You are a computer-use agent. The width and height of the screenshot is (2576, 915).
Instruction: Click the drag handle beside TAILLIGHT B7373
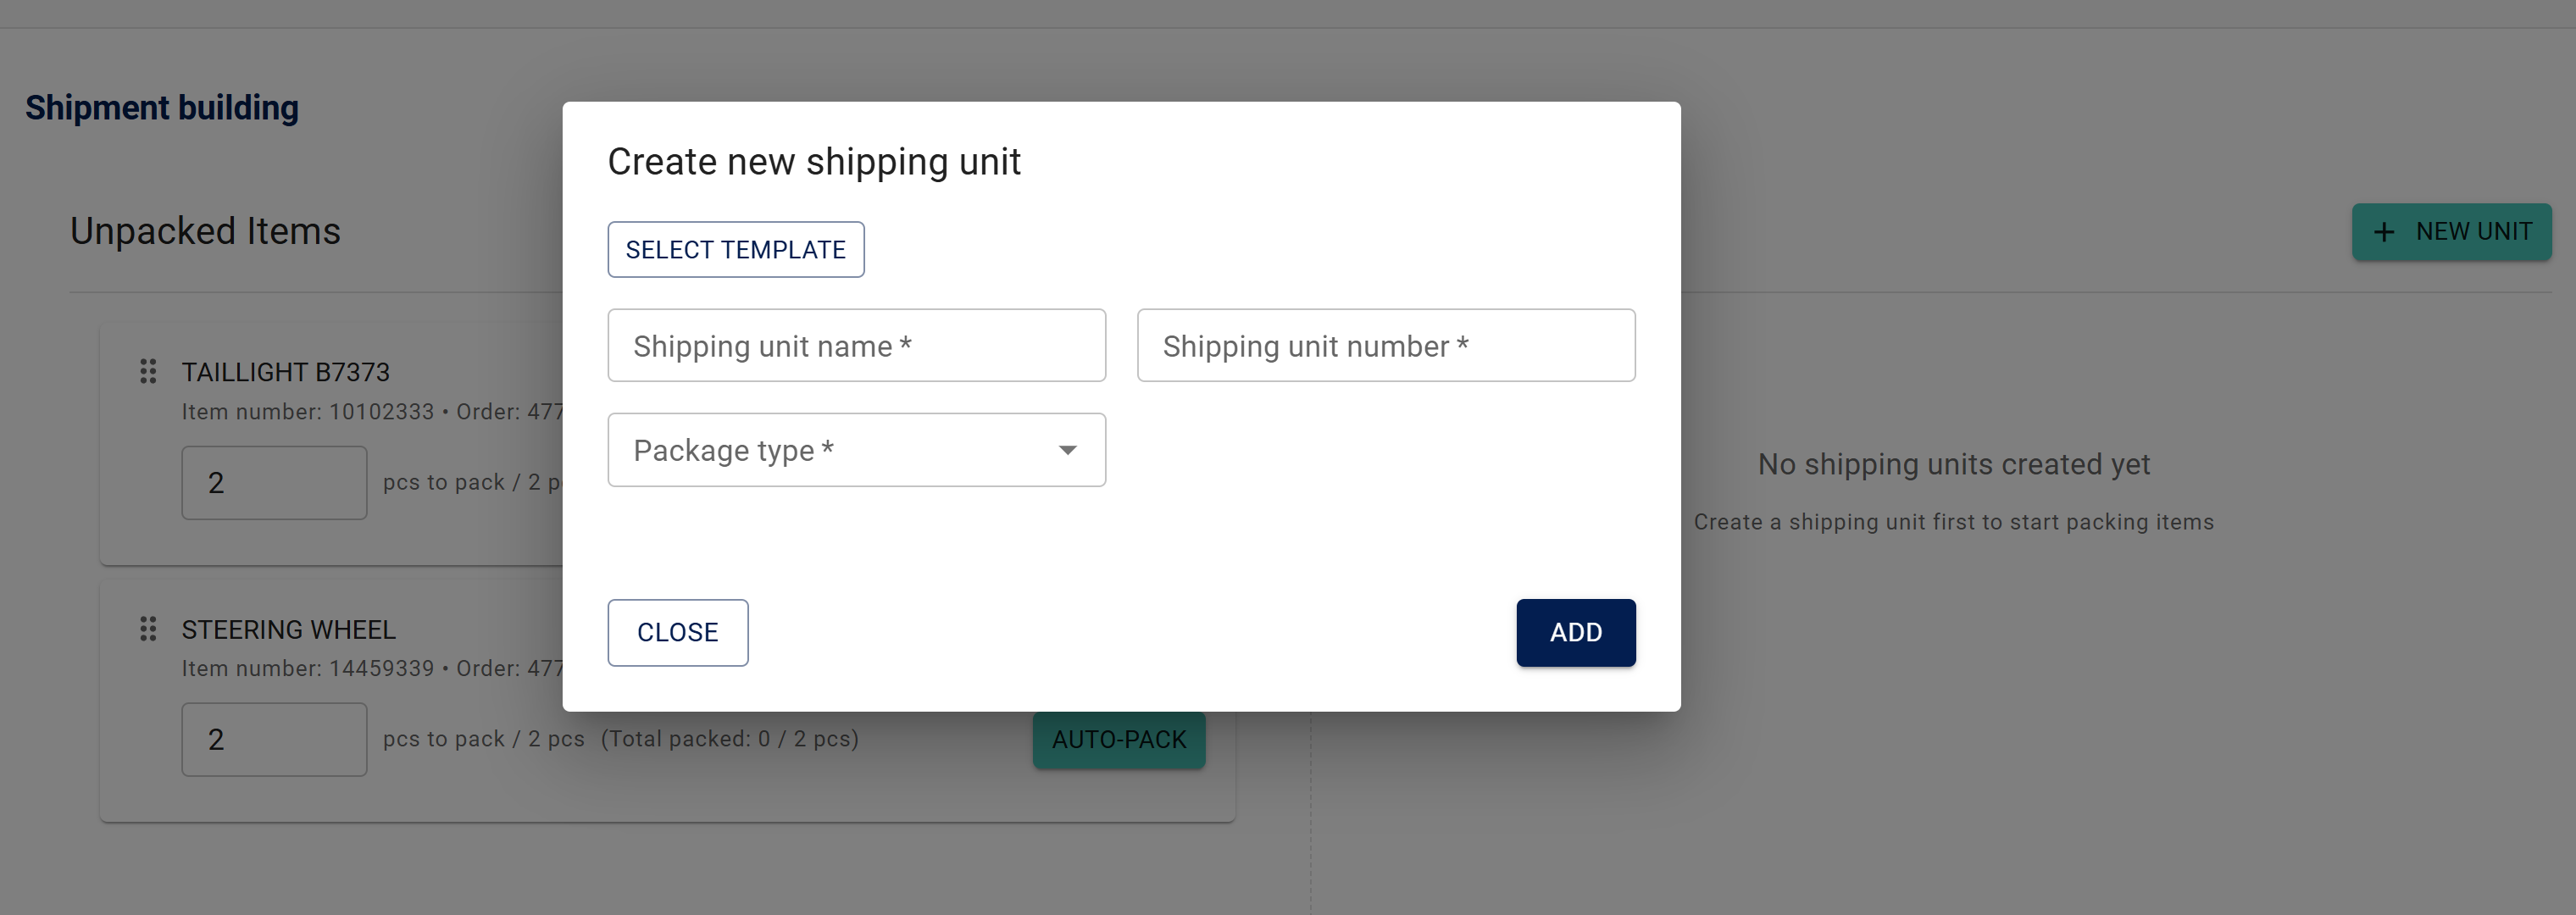[x=148, y=372]
